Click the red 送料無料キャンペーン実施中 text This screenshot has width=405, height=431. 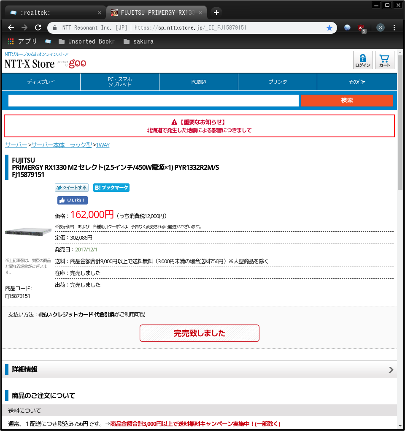pos(195,424)
